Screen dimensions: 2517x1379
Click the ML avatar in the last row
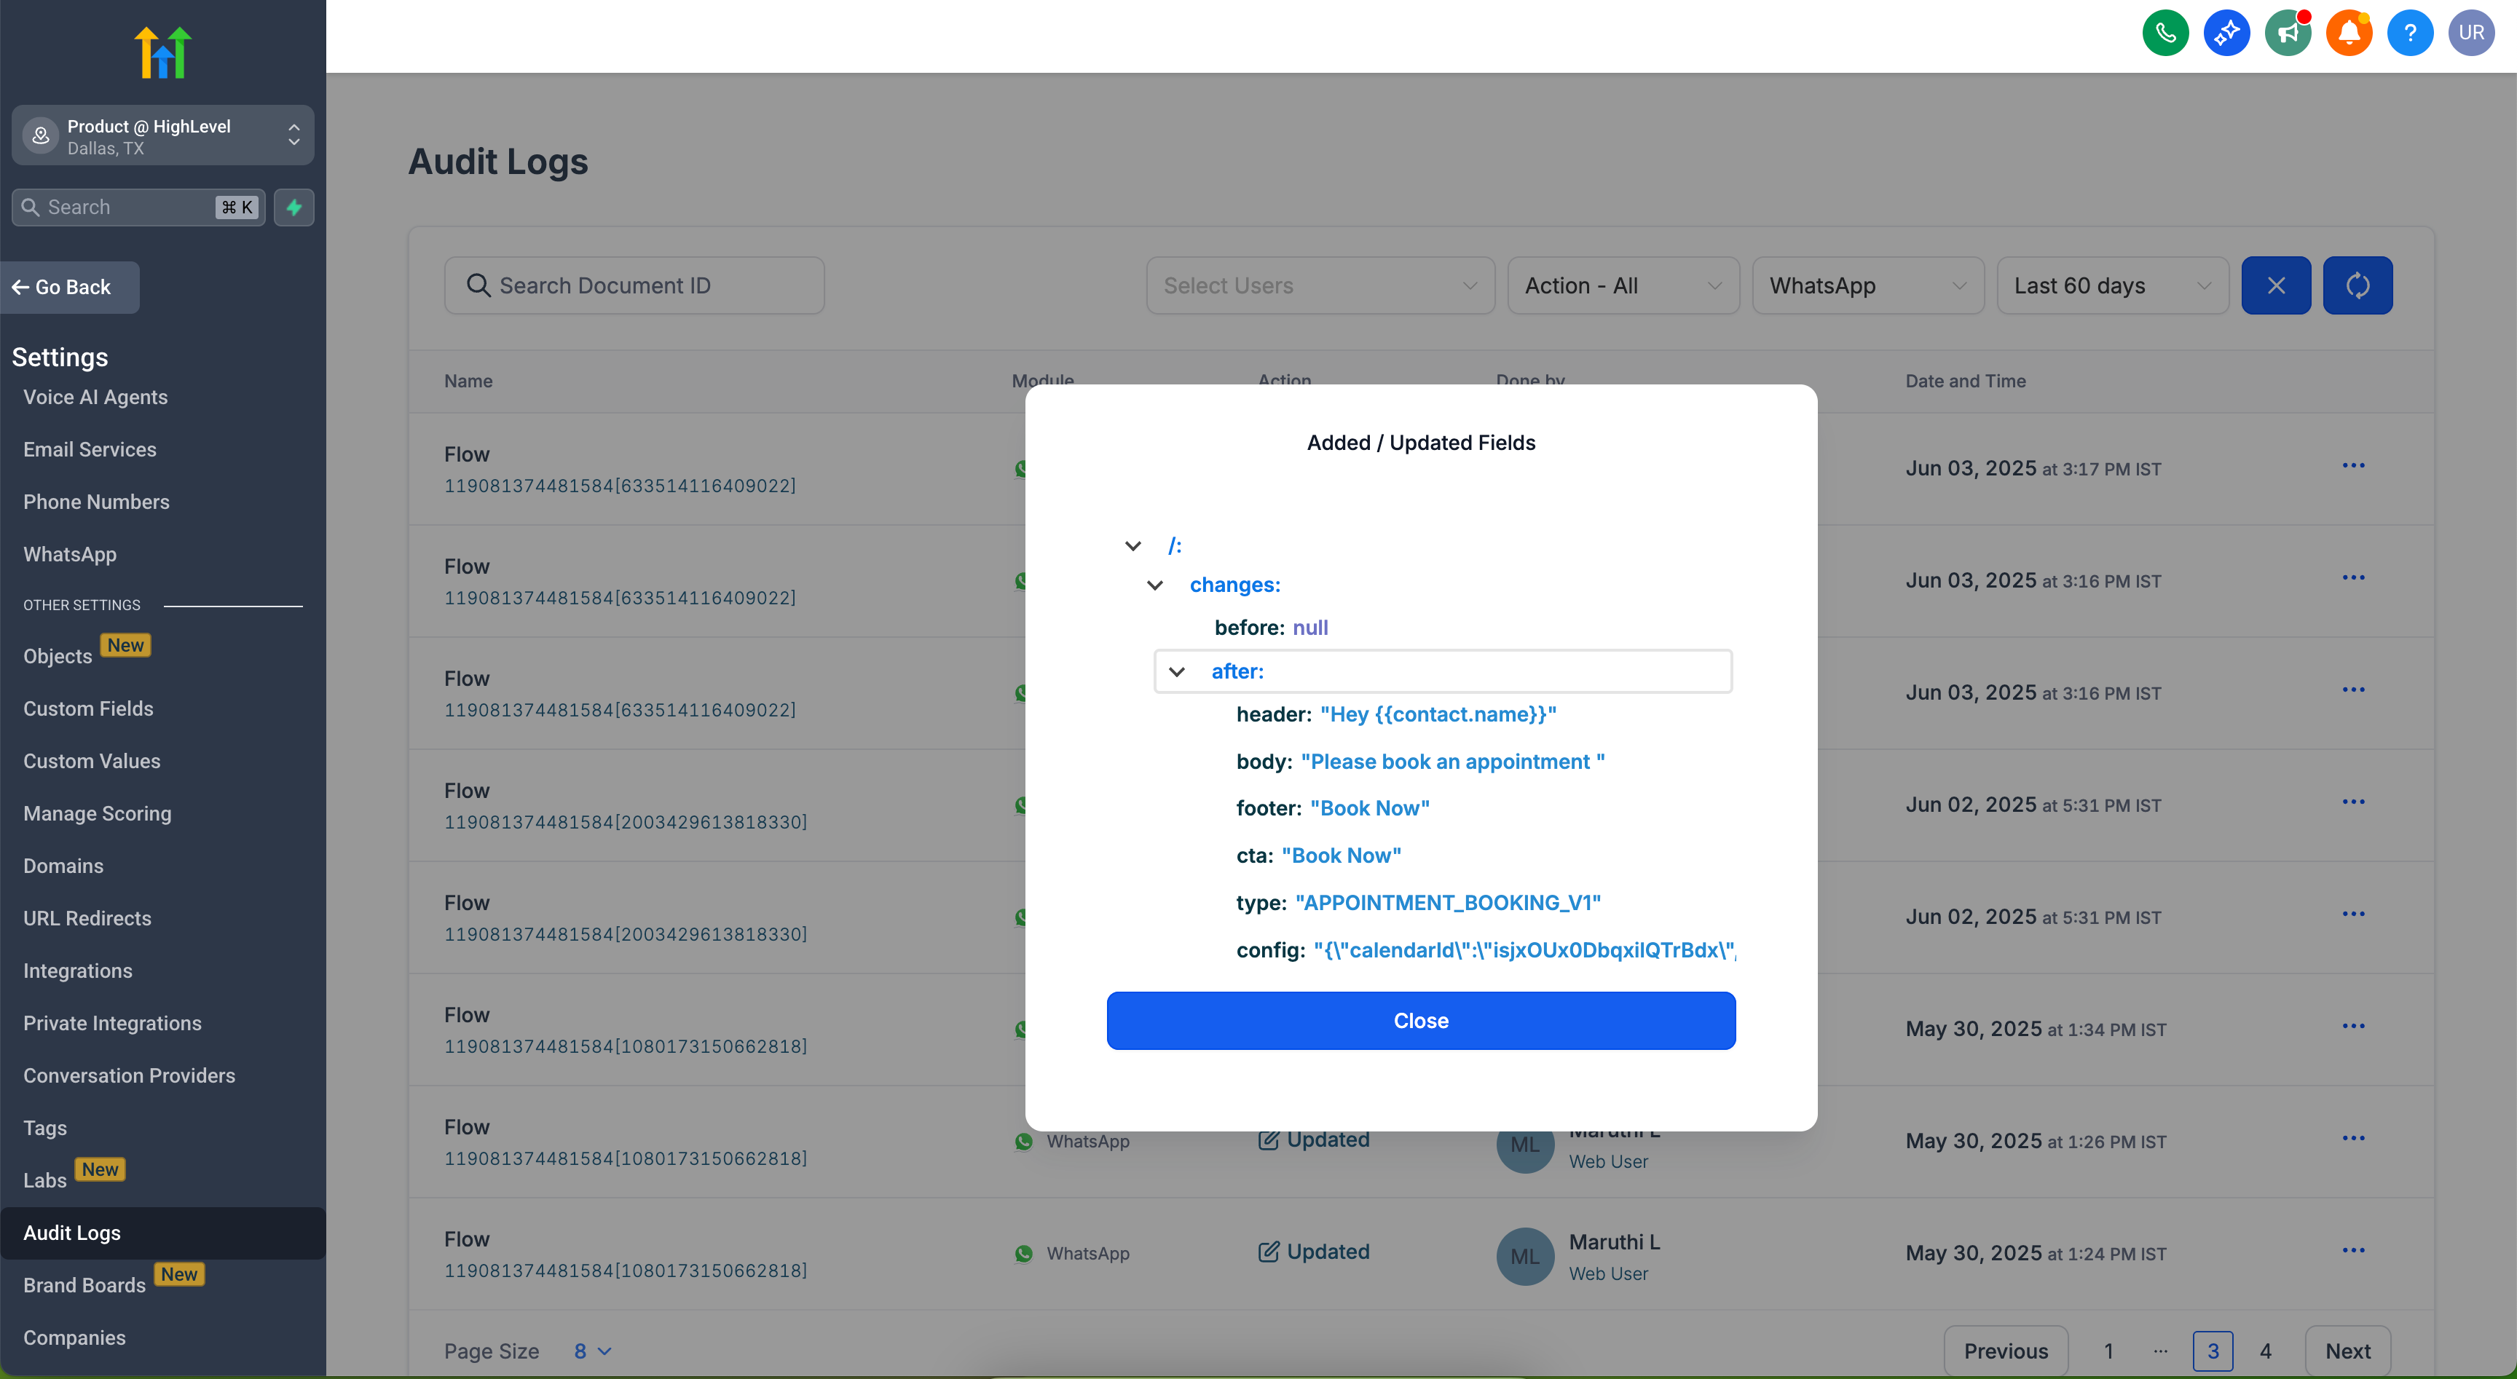pos(1525,1257)
